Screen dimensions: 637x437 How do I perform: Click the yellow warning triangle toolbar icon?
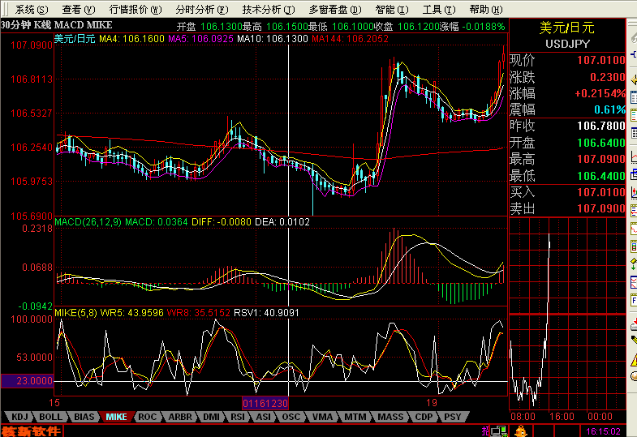coord(634,359)
